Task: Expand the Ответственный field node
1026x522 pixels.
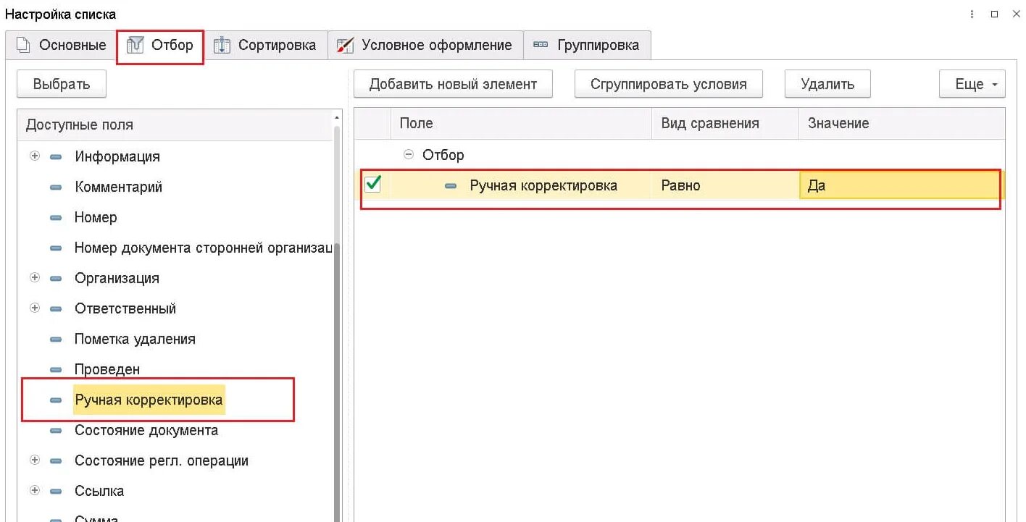Action: click(x=35, y=308)
